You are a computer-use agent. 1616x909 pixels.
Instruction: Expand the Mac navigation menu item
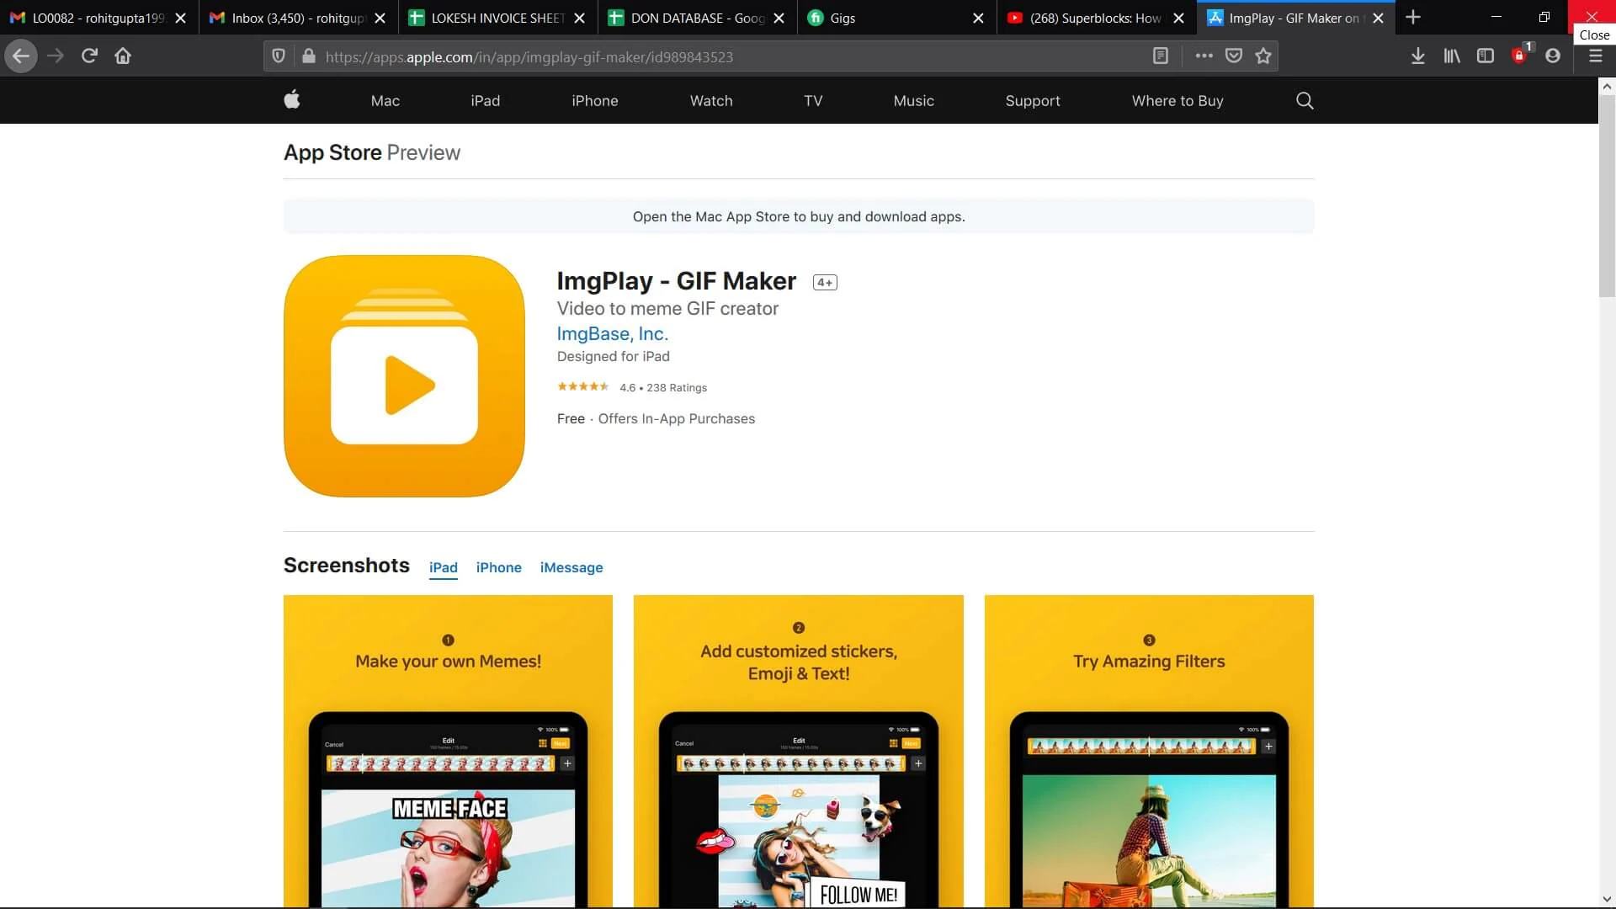(x=385, y=100)
